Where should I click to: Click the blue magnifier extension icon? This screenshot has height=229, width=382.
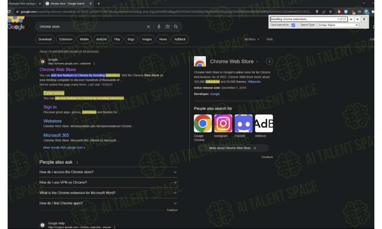[346, 11]
